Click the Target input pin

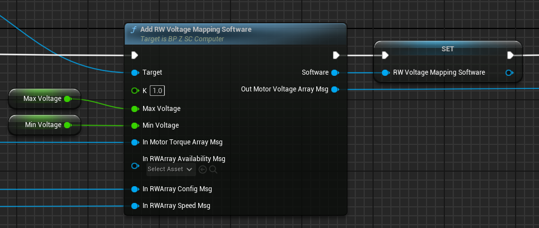(x=134, y=72)
